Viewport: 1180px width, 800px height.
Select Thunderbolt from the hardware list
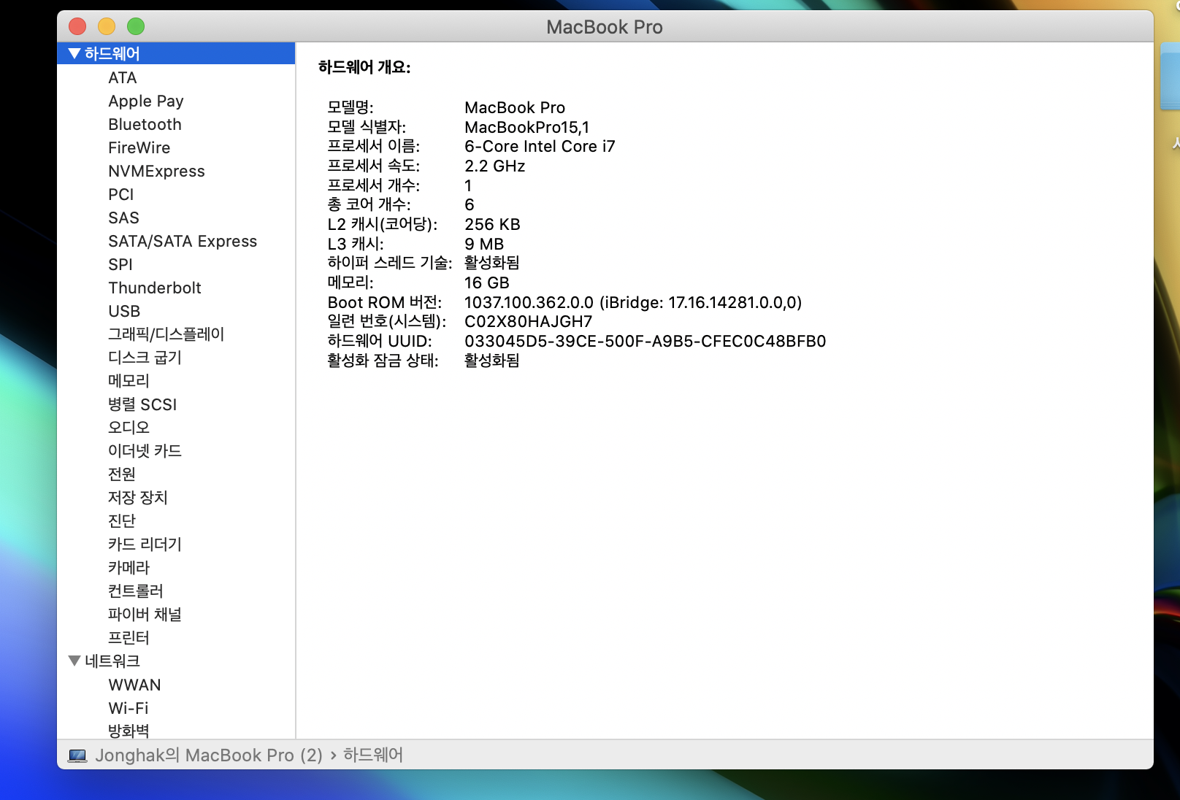[x=154, y=288]
